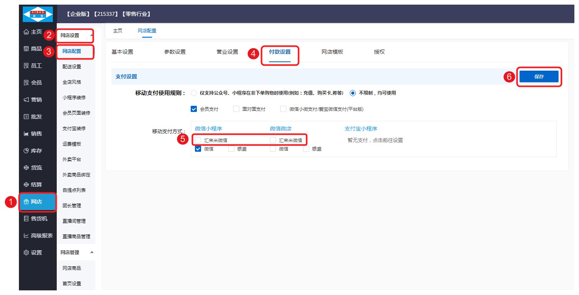Open 直播间管理 in the submenu
579x295 pixels.
point(74,221)
